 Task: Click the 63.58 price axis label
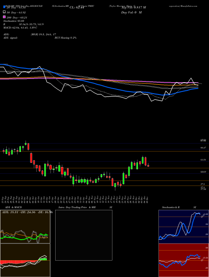click(203, 160)
